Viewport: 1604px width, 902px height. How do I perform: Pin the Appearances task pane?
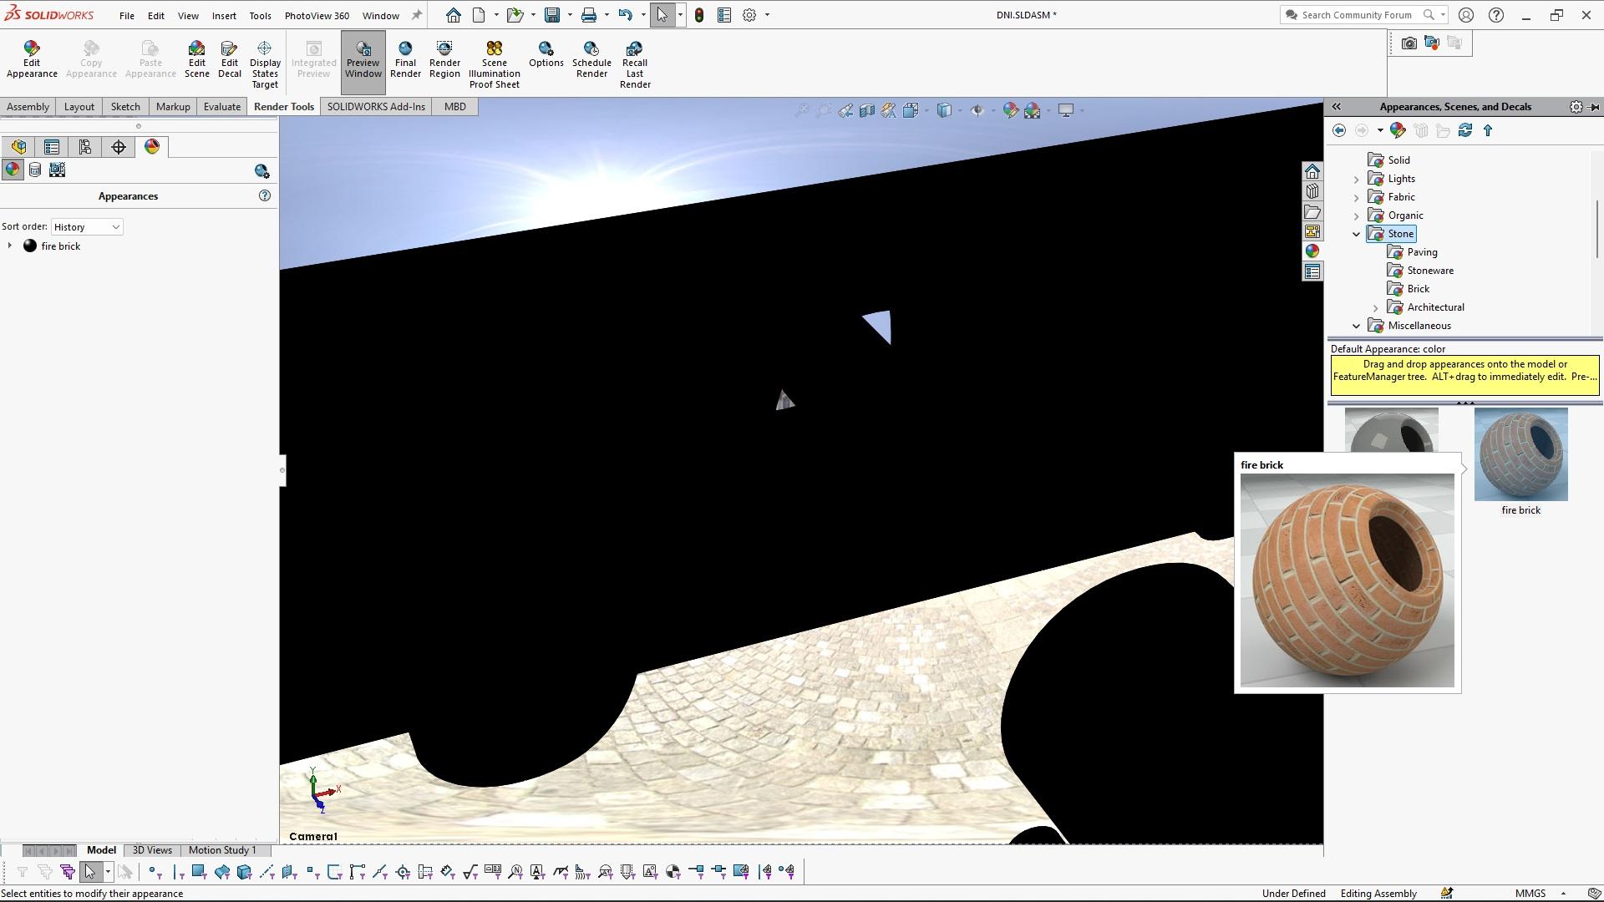tap(1594, 107)
